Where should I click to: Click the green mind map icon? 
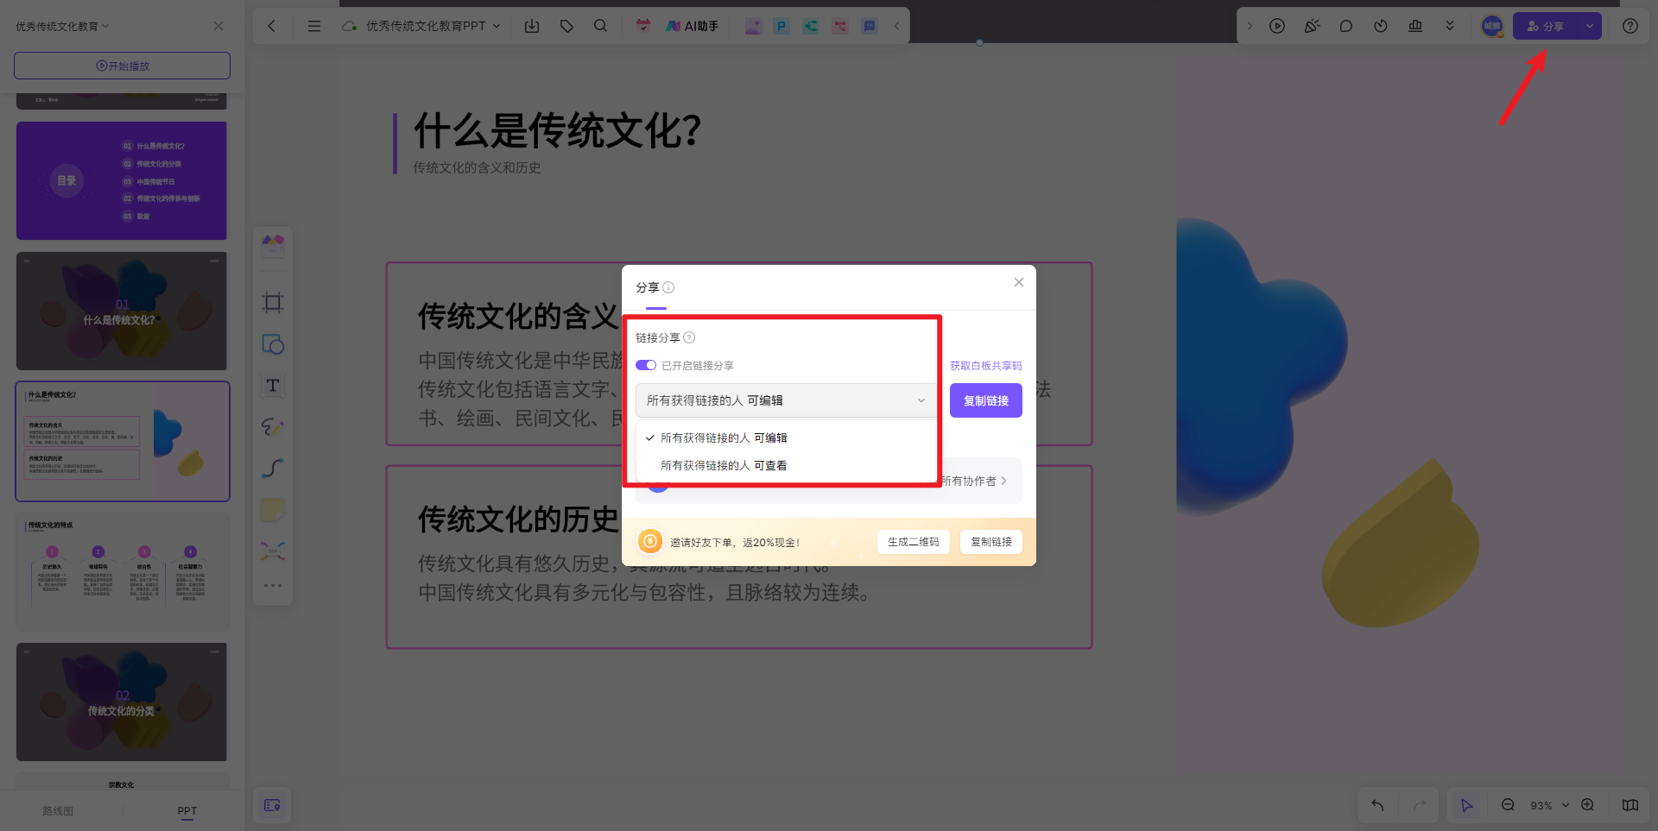pyautogui.click(x=811, y=26)
